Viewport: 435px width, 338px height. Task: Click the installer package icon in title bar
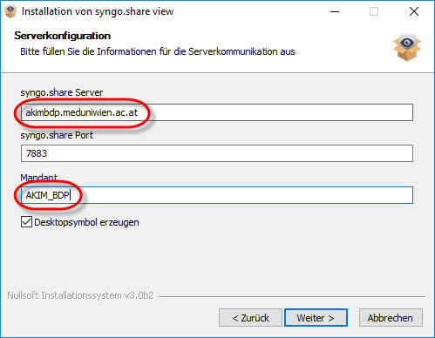pos(10,11)
